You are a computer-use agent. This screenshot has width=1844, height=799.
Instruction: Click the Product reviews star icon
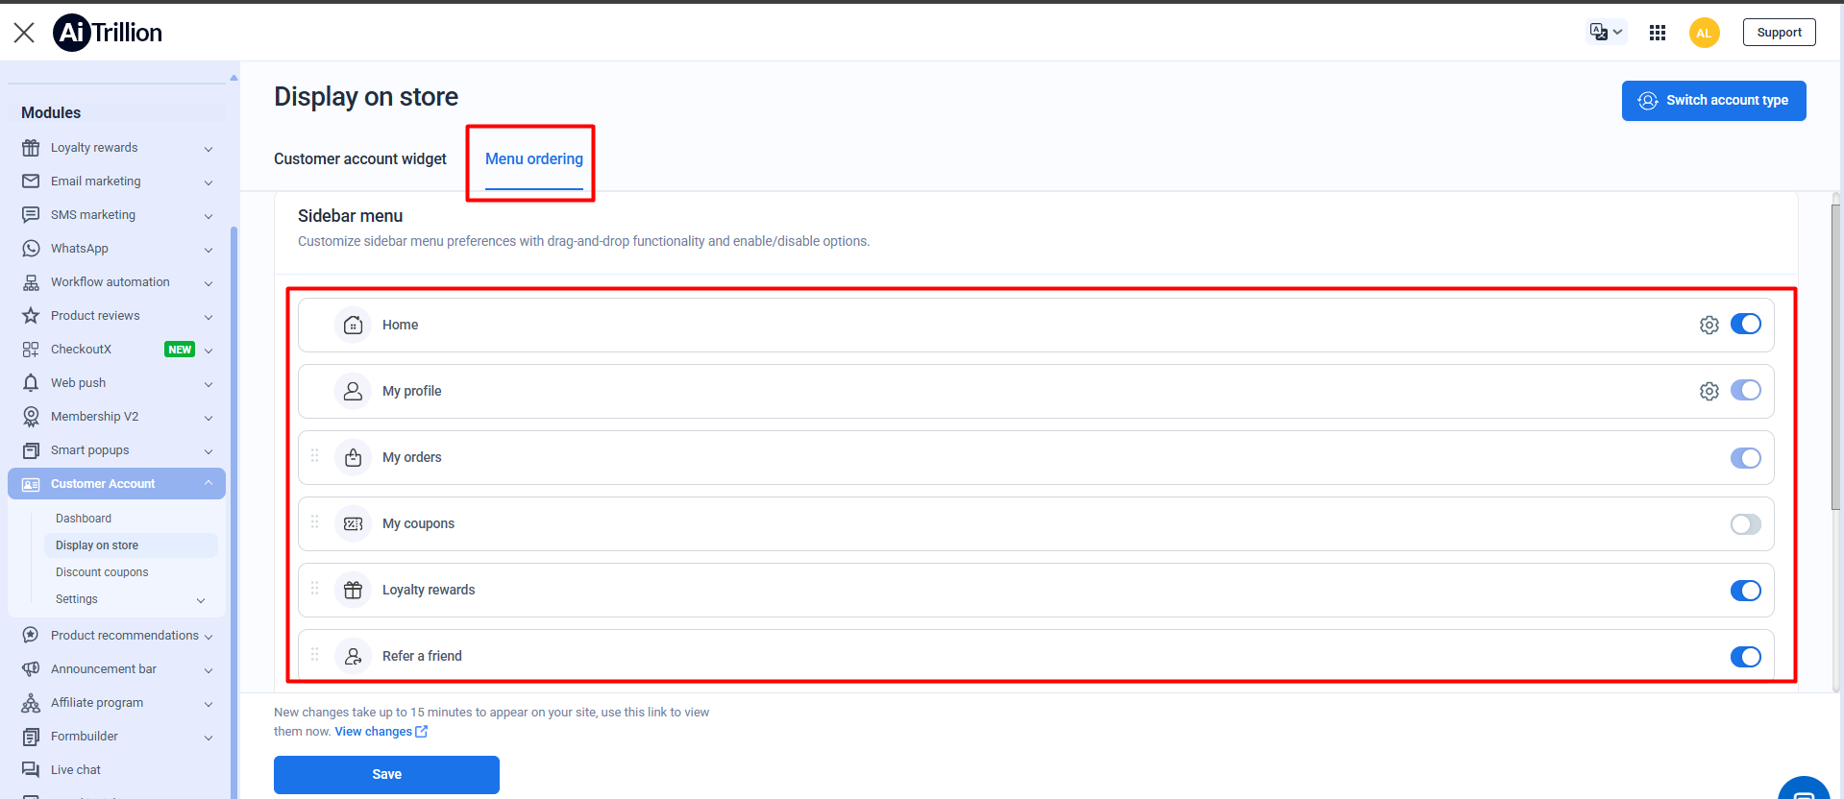31,316
